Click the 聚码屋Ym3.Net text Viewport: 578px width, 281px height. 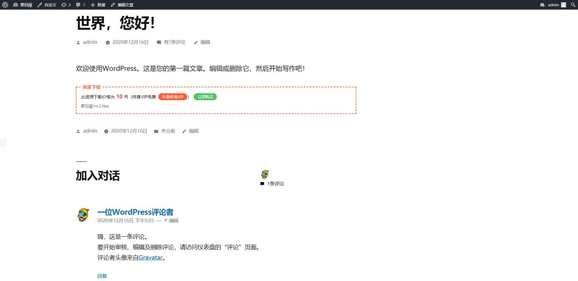pos(95,106)
